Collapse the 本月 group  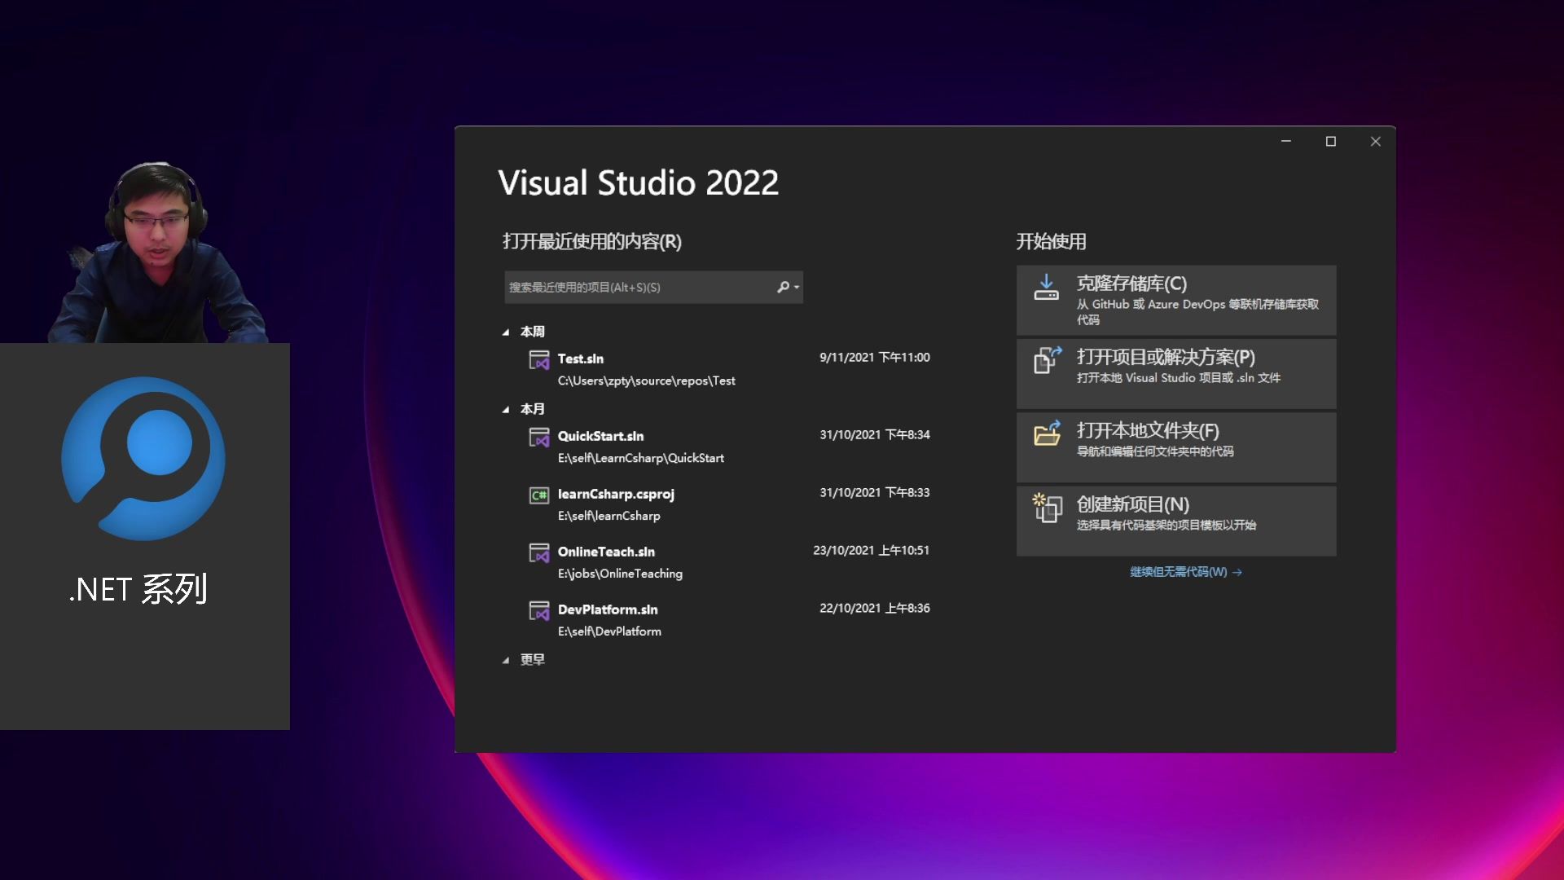click(506, 410)
